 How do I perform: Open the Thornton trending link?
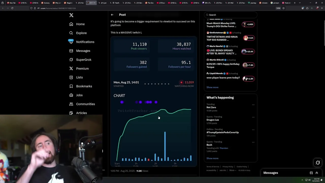click(224, 148)
